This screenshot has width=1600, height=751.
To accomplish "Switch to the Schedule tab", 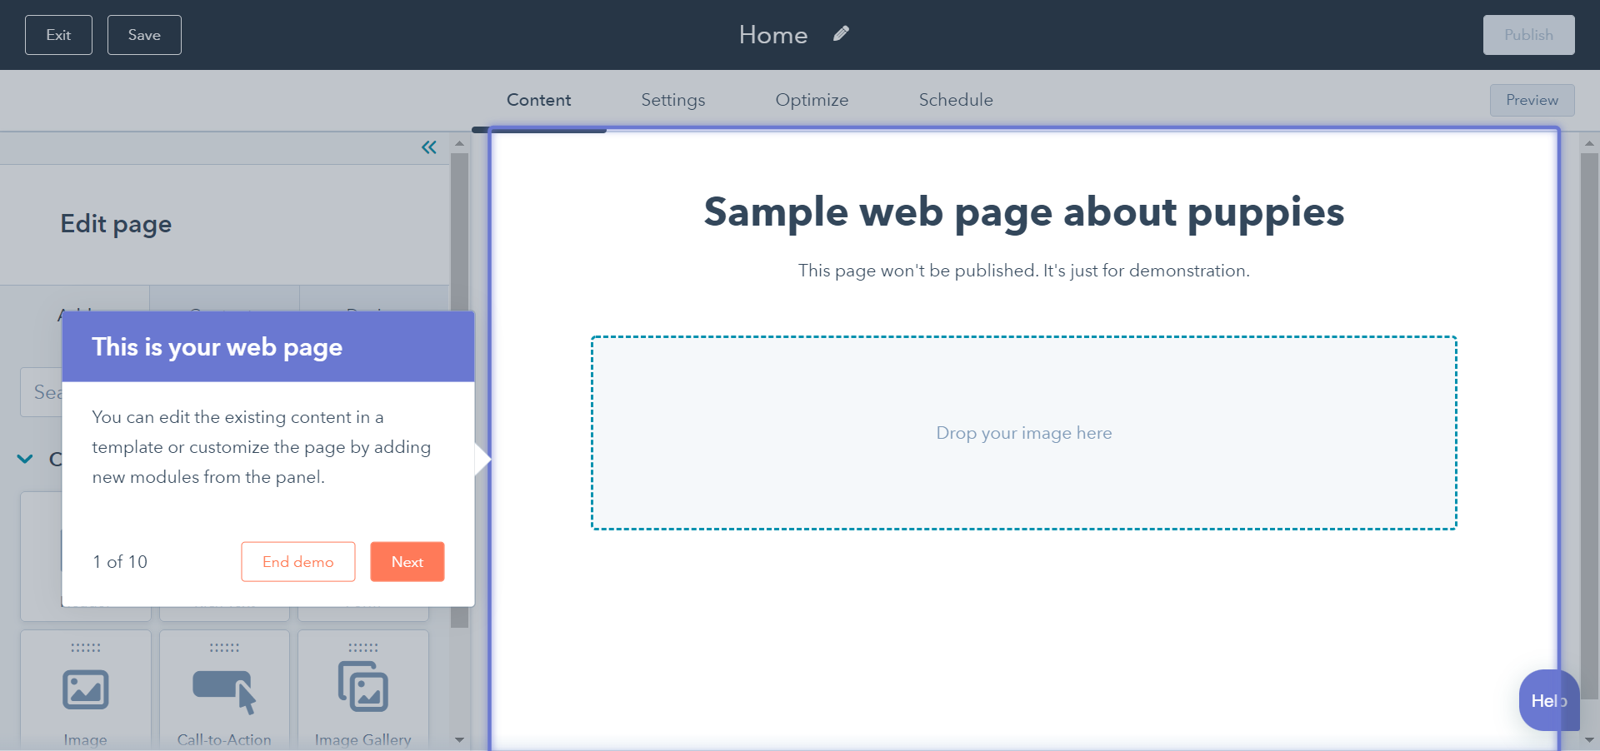I will coord(955,99).
